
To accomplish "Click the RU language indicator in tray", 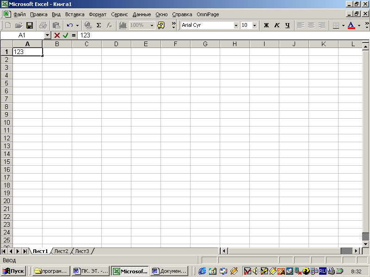I will [322, 271].
